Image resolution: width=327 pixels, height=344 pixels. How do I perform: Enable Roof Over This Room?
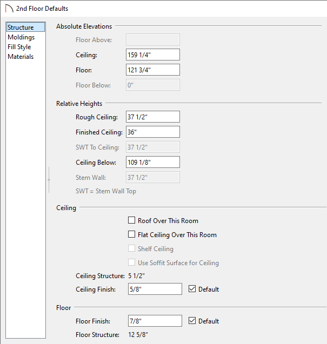click(131, 220)
